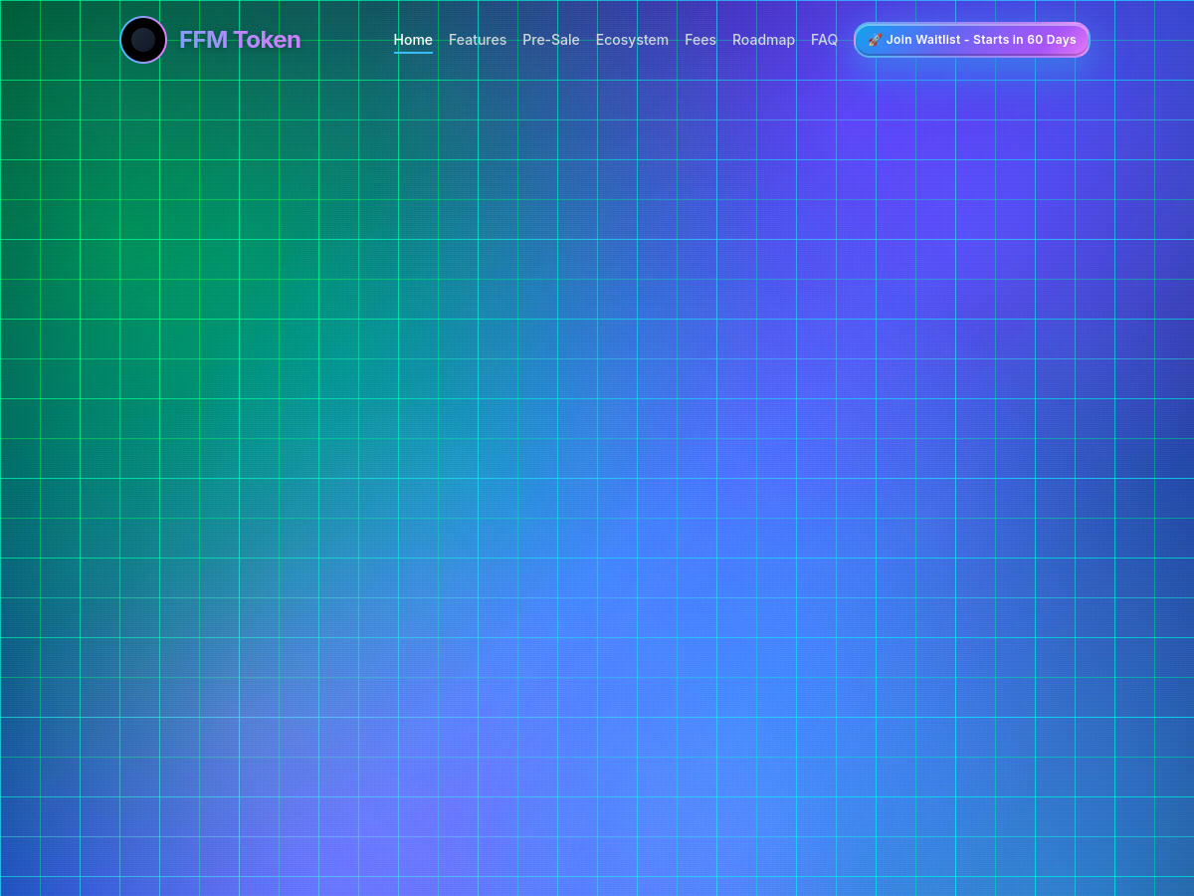Image resolution: width=1194 pixels, height=896 pixels.
Task: Open the Features section from the navigation
Action: 478,40
